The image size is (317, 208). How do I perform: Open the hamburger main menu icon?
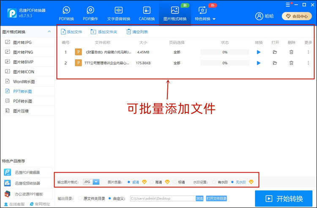pyautogui.click(x=288, y=5)
